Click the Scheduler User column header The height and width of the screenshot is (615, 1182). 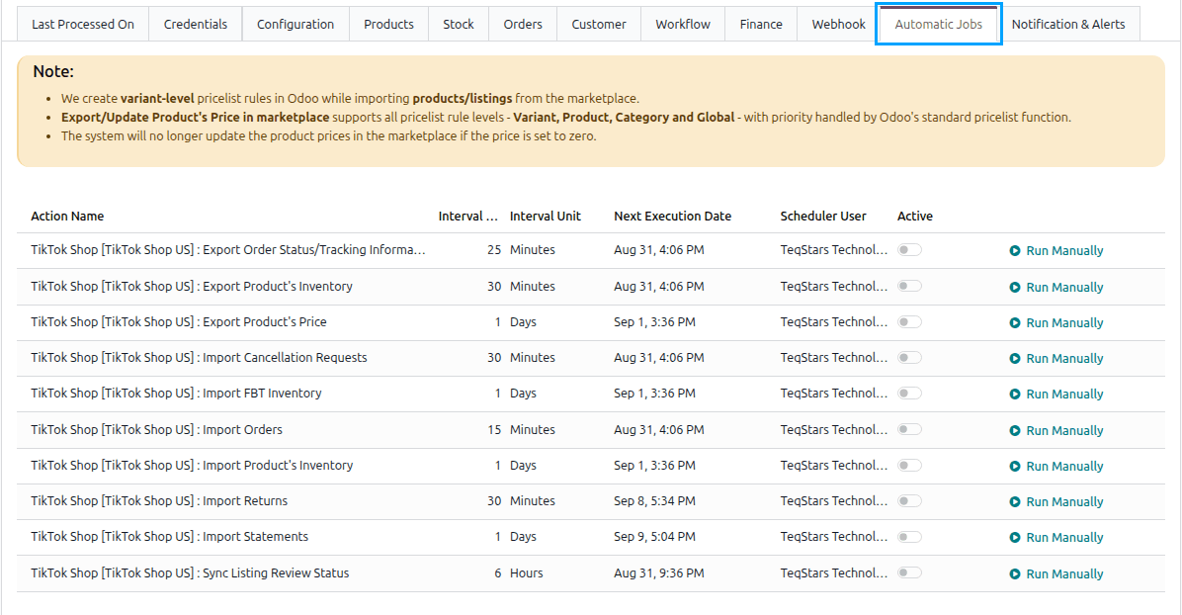pyautogui.click(x=823, y=216)
